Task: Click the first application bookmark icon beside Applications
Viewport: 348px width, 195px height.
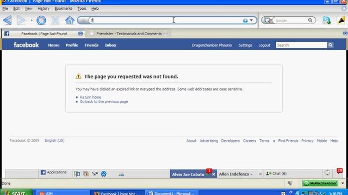Action: pyautogui.click(x=77, y=174)
